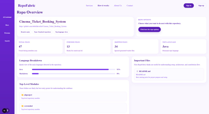
Task: Open the nbproject module name
Action: point(28,95)
